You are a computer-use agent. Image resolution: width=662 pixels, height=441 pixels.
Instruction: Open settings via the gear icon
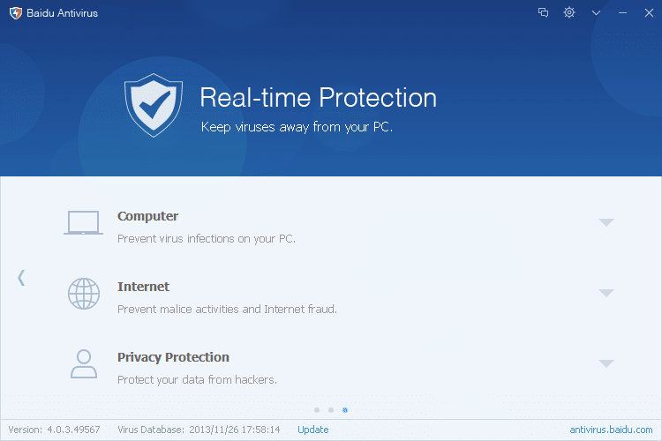(x=569, y=12)
